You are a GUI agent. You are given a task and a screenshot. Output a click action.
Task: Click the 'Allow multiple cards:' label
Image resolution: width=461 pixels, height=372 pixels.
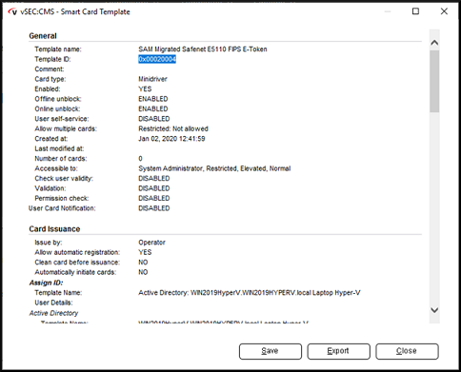coord(66,128)
